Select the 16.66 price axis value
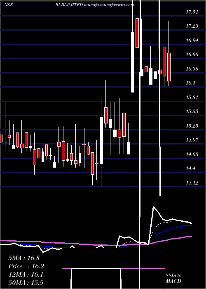The image size is (206, 289). point(192,54)
